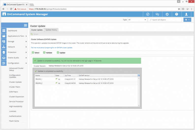
Task: Open Service Processor in the sidebar
Action: click(x=16, y=101)
